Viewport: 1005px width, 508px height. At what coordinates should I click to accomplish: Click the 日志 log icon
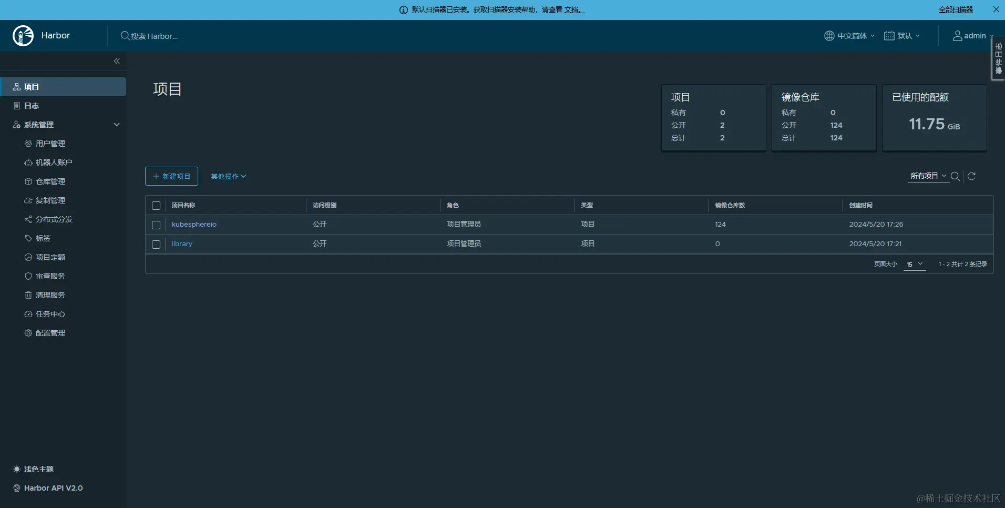pos(17,106)
